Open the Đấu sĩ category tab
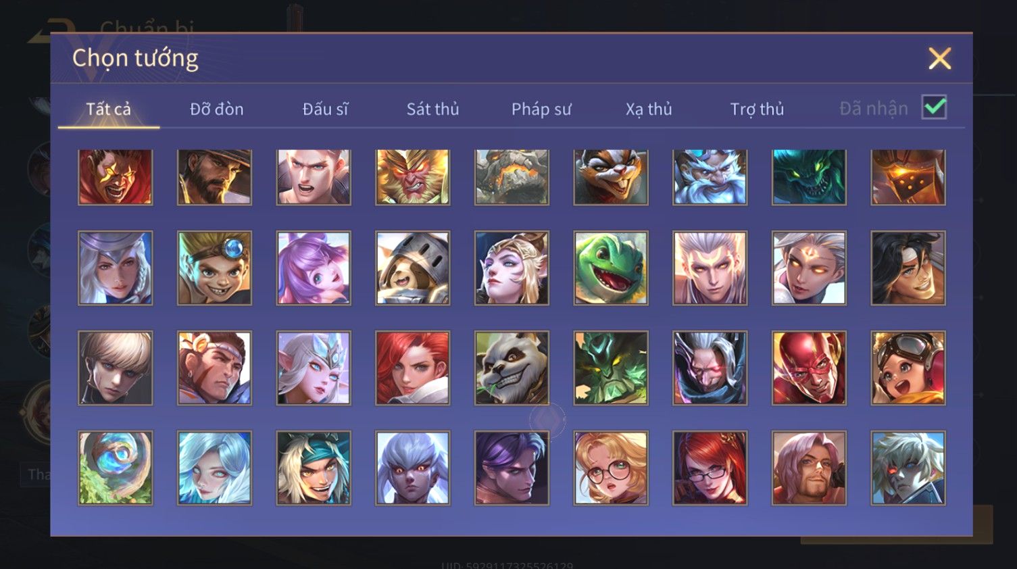Viewport: 1017px width, 569px height. (x=325, y=109)
